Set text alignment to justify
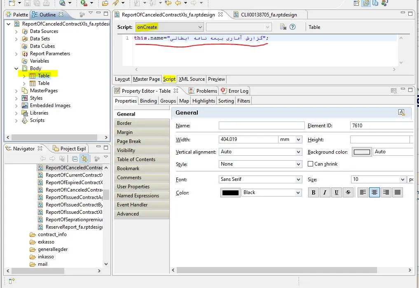Viewport: 419px width, 288px height. point(397,192)
